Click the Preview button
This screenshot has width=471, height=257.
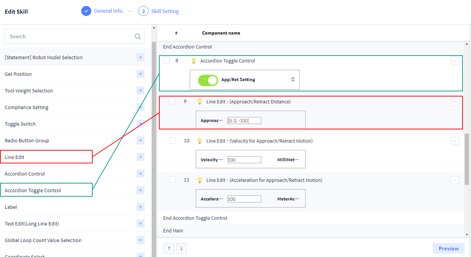448,249
